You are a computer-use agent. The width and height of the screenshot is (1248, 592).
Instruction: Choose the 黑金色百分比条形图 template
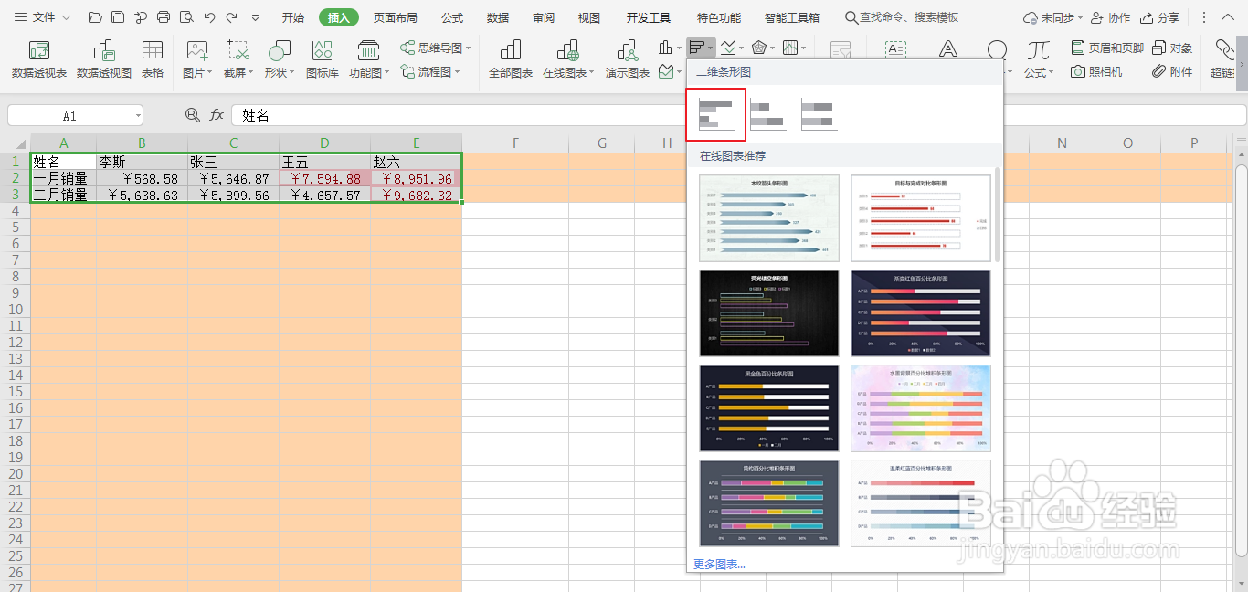click(769, 408)
